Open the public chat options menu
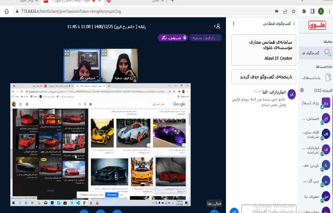 pyautogui.click(x=234, y=24)
